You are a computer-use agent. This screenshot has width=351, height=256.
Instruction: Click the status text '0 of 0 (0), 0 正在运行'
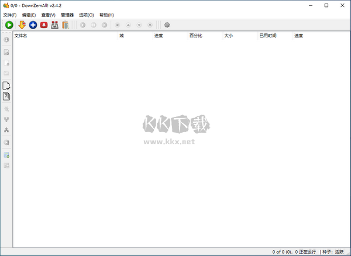click(294, 252)
